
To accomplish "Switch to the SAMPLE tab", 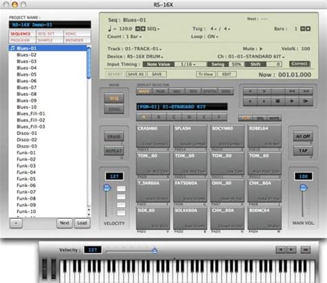I will pyautogui.click(x=50, y=40).
